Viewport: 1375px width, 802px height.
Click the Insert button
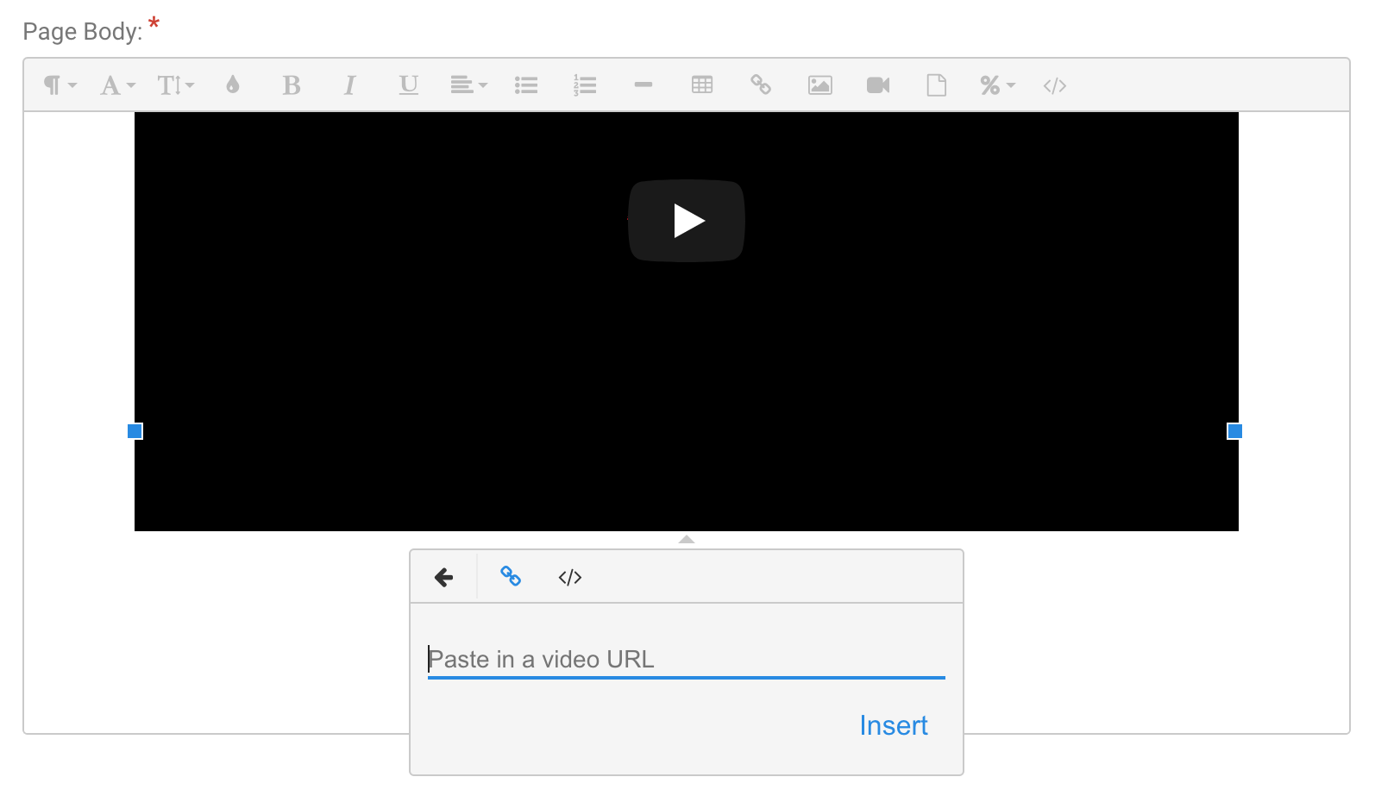(894, 726)
